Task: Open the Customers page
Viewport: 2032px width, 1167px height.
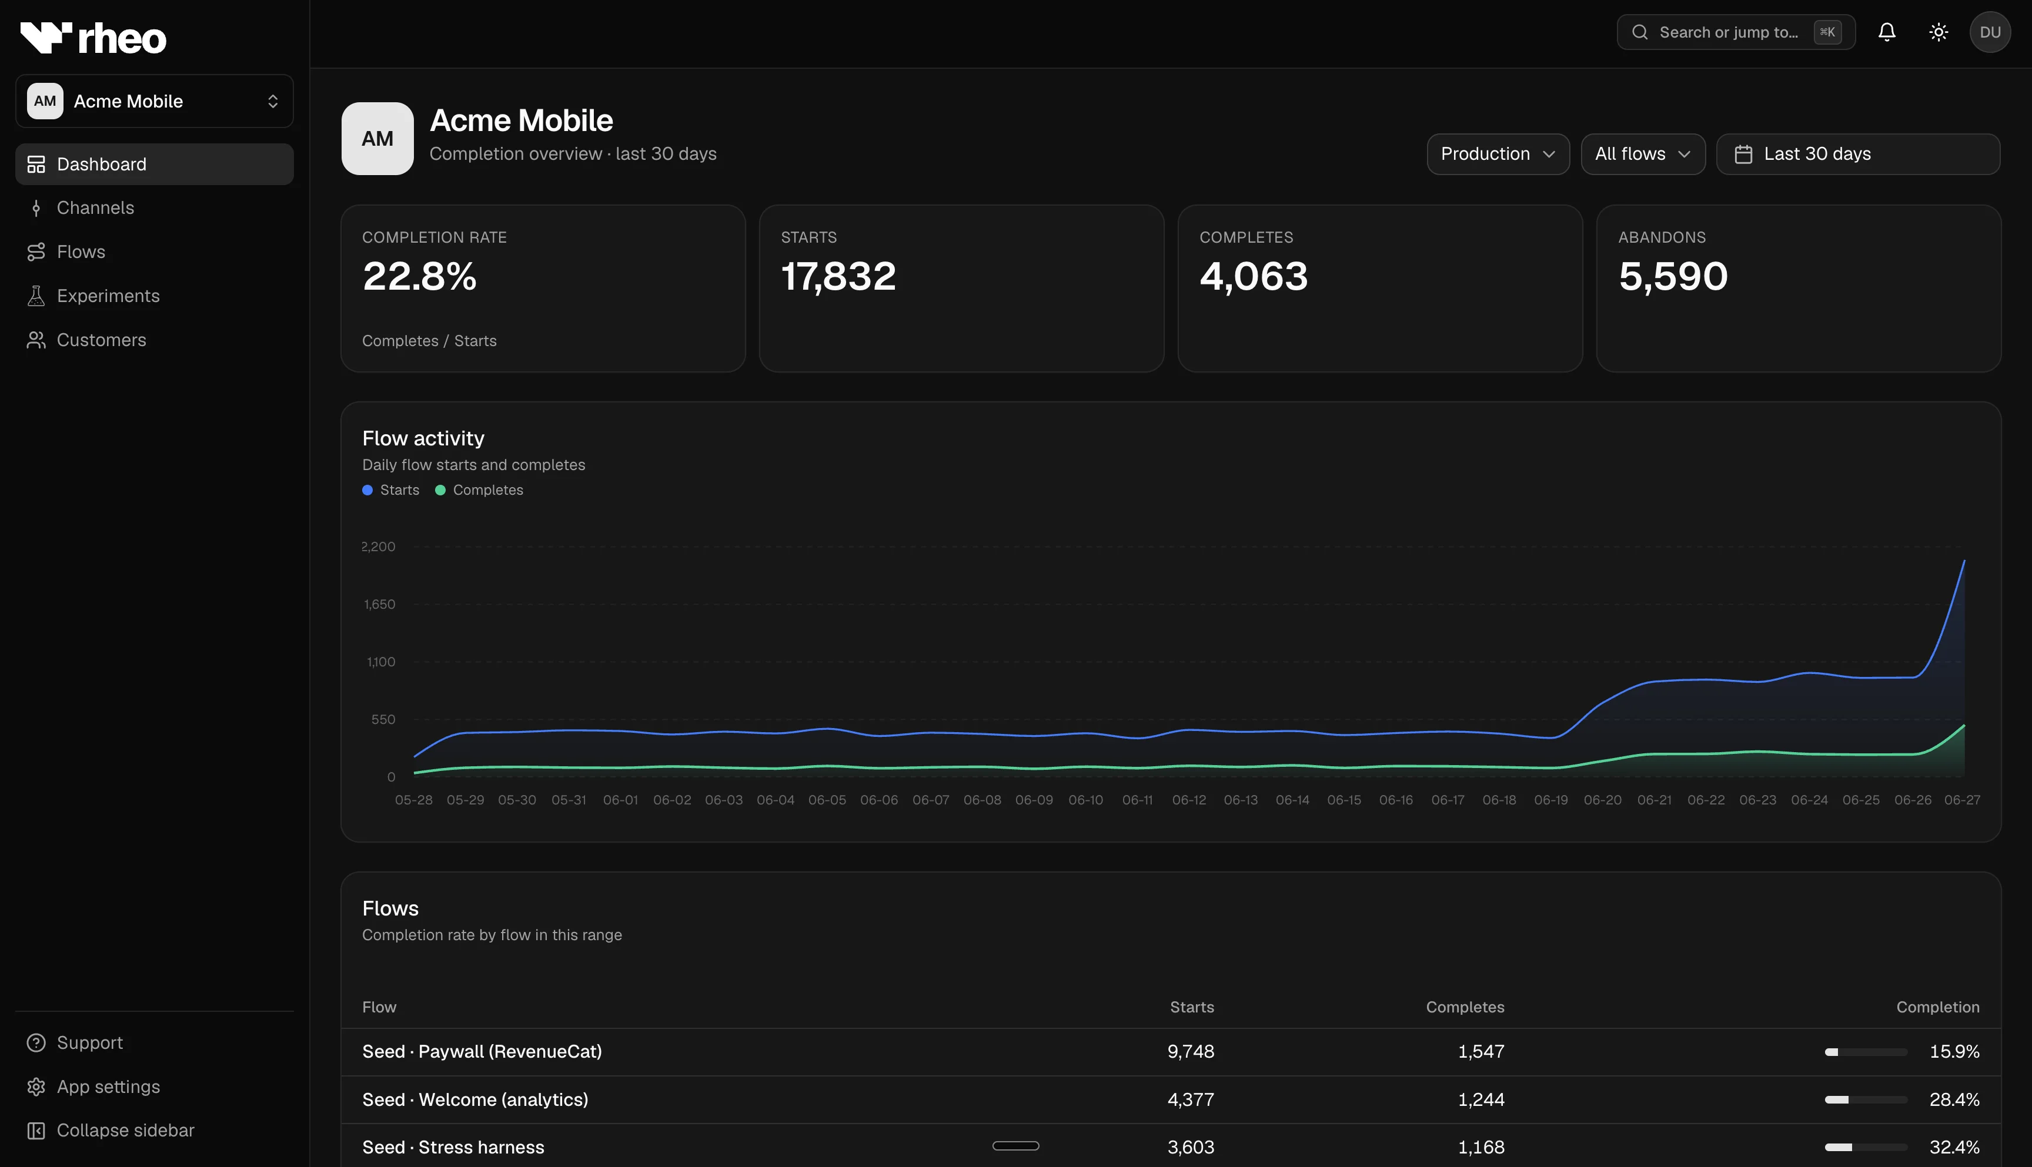Action: (x=155, y=341)
